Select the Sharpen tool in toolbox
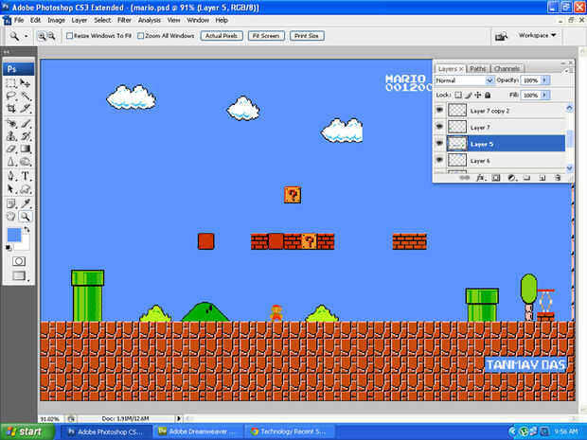587x440 pixels. tap(11, 162)
